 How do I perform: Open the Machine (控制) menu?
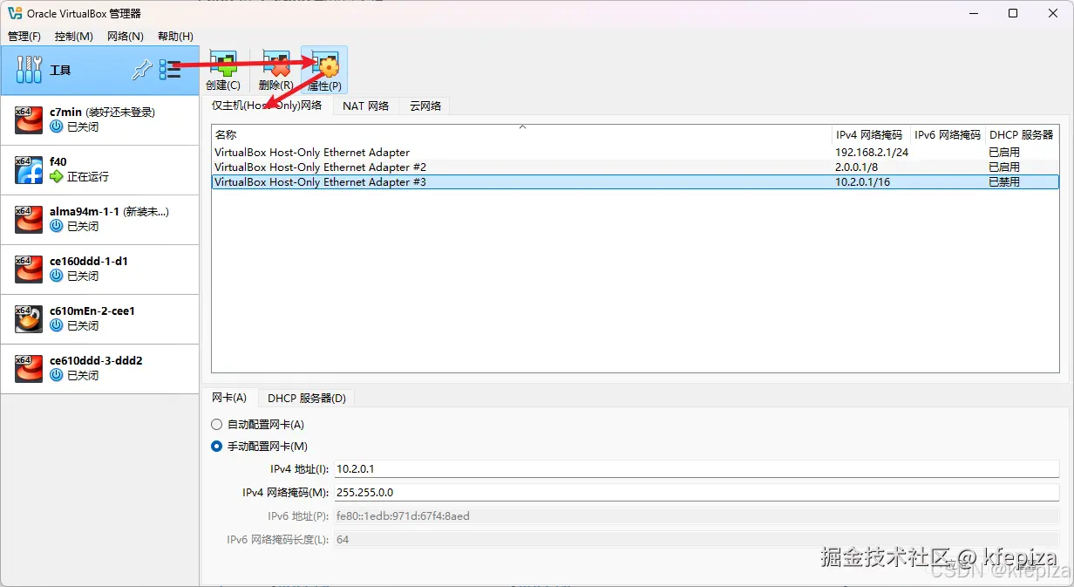point(73,36)
